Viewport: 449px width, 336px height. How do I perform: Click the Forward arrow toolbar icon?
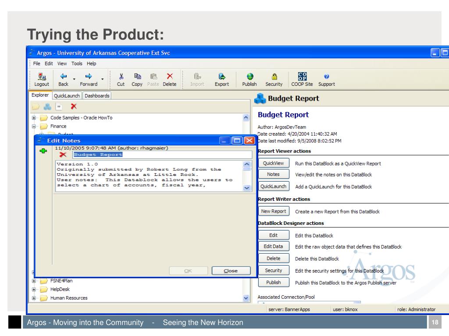pyautogui.click(x=89, y=76)
